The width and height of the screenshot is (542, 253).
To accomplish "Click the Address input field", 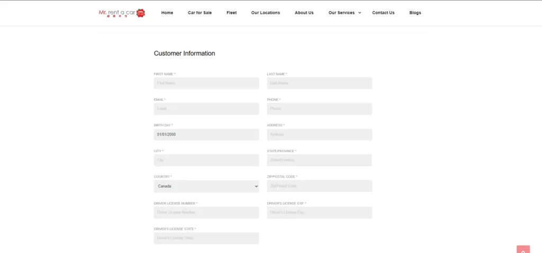I will [319, 135].
